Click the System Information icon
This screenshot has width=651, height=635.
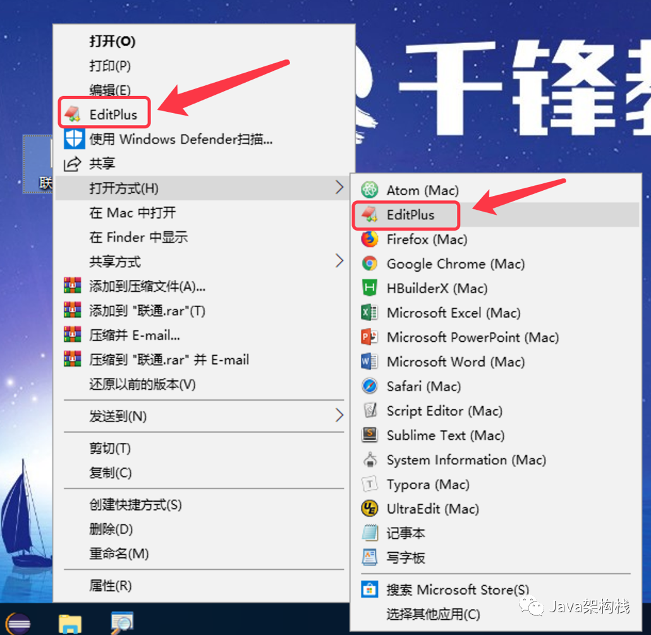[370, 459]
